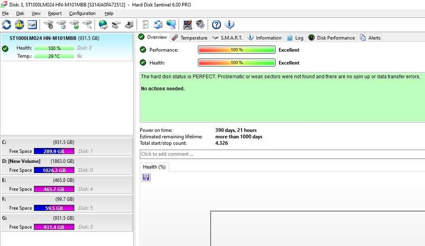
Task: Select the Health (%) graph tab
Action: coord(154,167)
